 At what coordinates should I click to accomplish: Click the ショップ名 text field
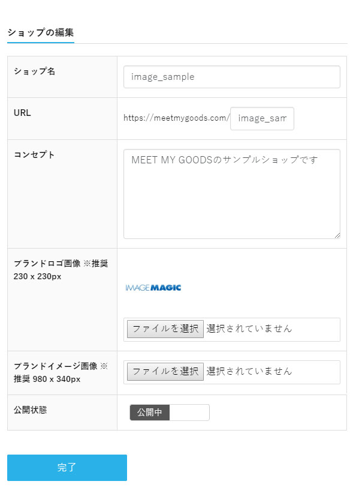coord(231,77)
